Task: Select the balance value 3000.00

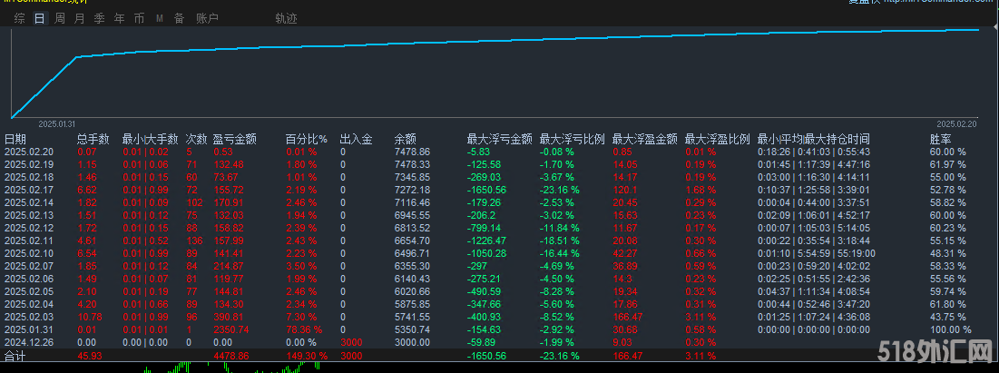Action: [412, 342]
